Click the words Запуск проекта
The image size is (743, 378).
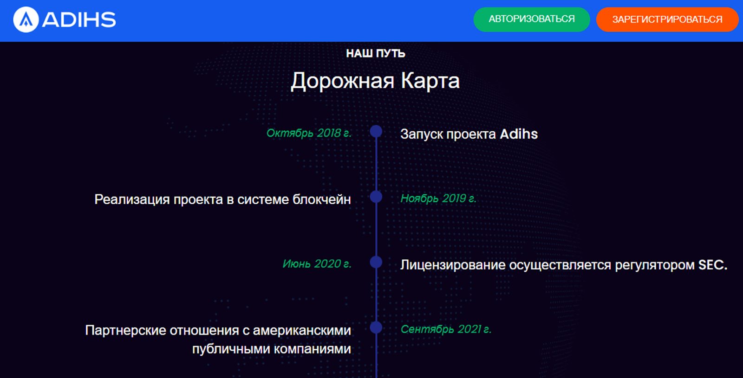click(448, 135)
